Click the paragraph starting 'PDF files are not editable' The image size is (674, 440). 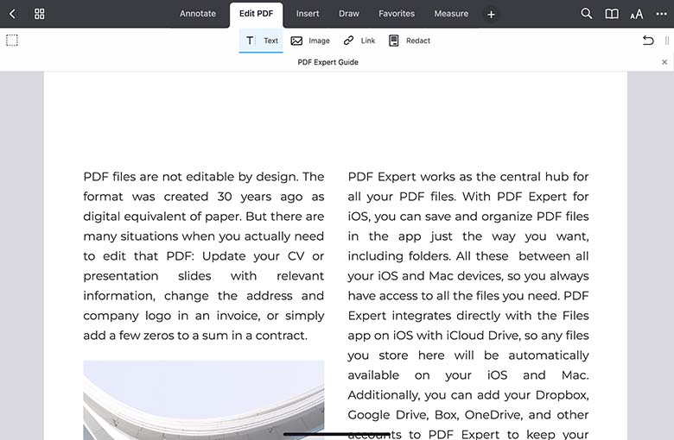(x=204, y=256)
